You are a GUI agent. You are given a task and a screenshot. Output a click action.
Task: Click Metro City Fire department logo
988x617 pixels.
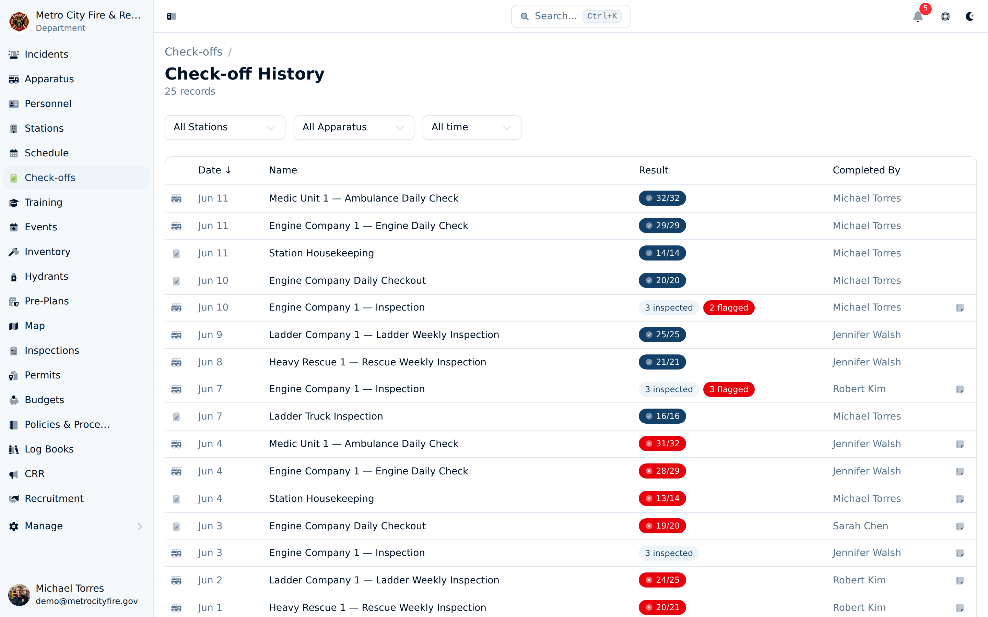(x=19, y=21)
